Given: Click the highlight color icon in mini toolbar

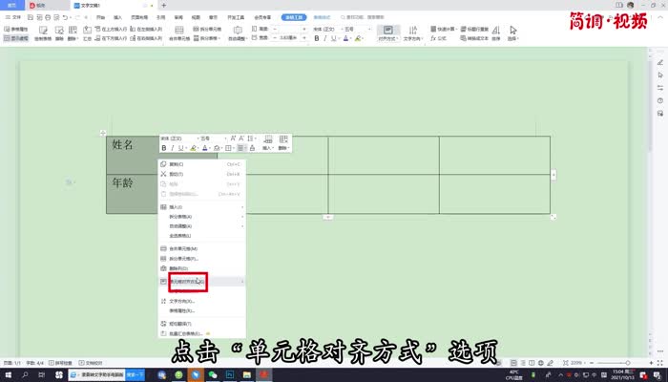Looking at the screenshot, I should coord(192,148).
